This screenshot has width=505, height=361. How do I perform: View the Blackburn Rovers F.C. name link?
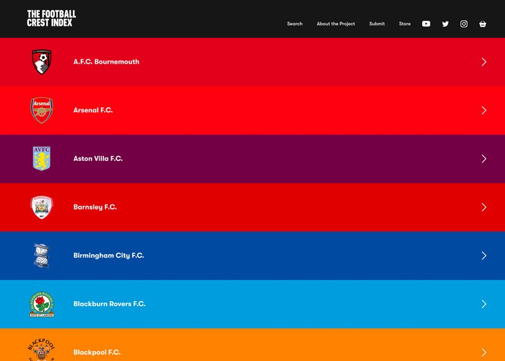(x=109, y=304)
